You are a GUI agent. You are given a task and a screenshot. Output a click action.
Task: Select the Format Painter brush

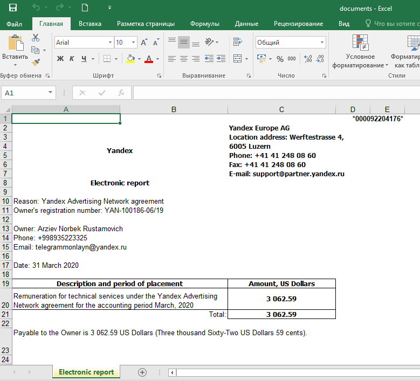[36, 63]
